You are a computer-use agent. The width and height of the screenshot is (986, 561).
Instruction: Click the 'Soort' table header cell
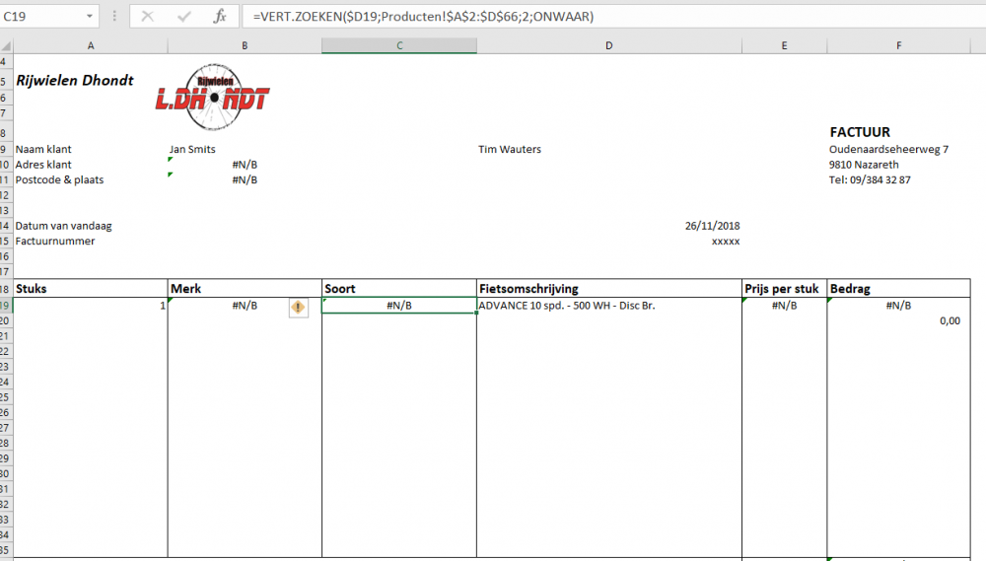point(399,289)
